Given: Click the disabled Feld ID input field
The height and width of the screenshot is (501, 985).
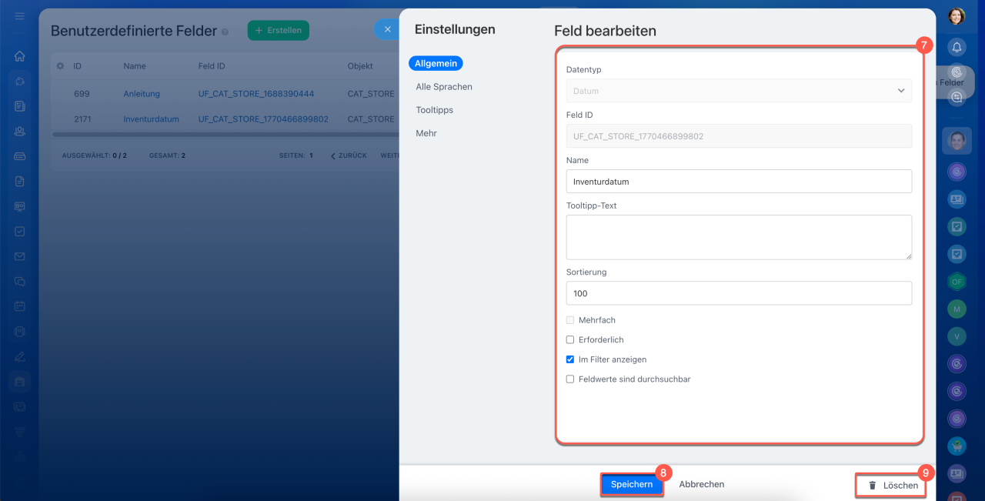Looking at the screenshot, I should coord(739,136).
